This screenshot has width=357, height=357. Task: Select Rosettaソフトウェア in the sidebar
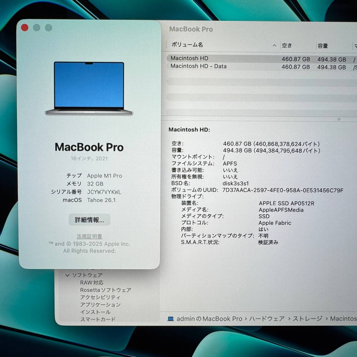(106, 290)
